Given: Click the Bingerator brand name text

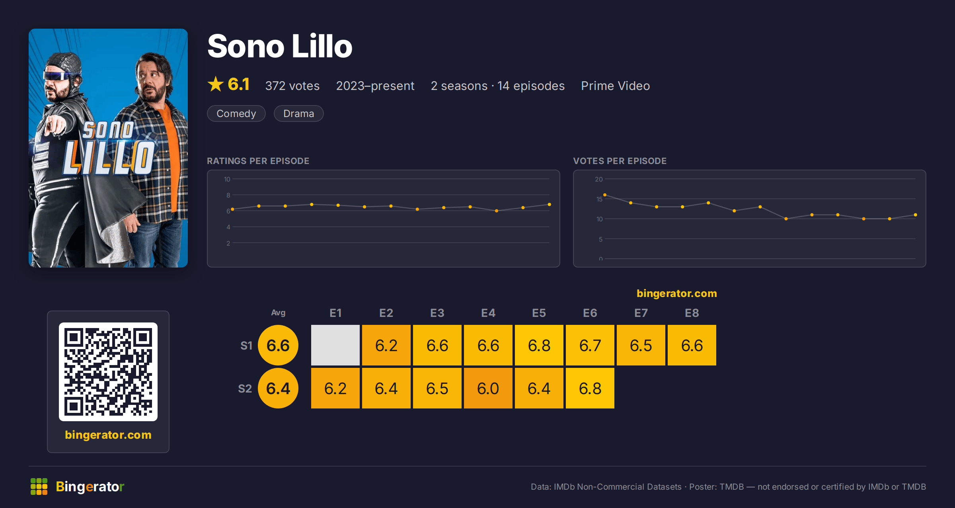Looking at the screenshot, I should point(90,487).
